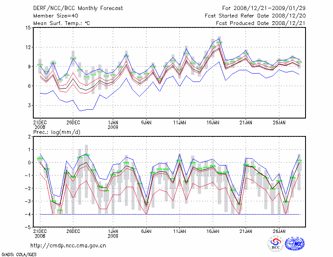Click the 12 value on temperature y-axis
The height and width of the screenshot is (257, 333).
pyautogui.click(x=28, y=47)
